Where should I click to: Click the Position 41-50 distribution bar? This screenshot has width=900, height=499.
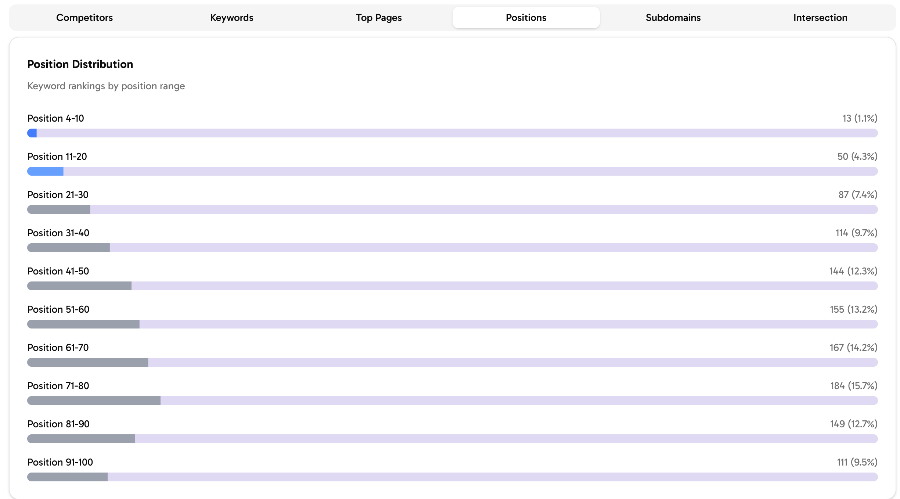[x=452, y=286]
